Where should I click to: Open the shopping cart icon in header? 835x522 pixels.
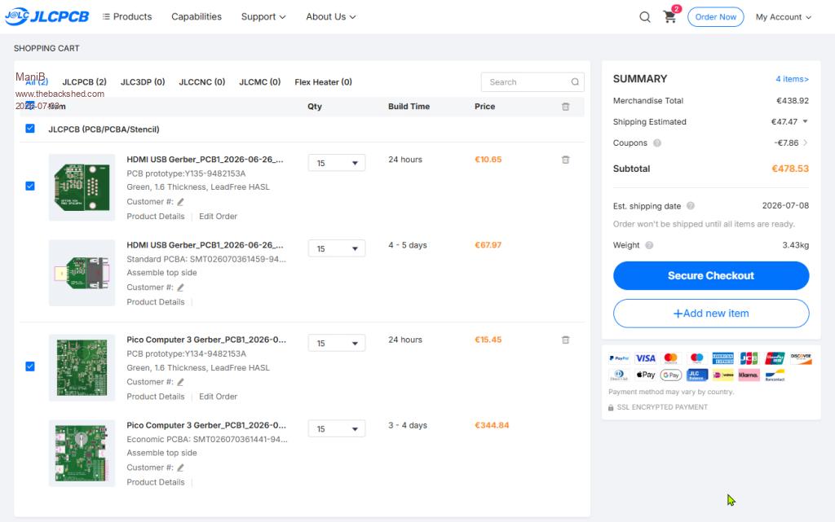(x=670, y=17)
